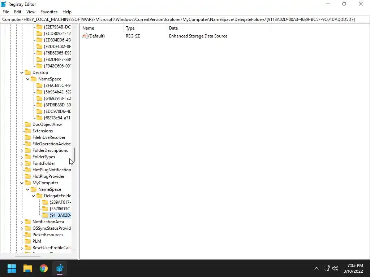Viewport: 370px width, 277px height.
Task: Select the {ED834ED6-4B key folder icon
Action: 39,40
